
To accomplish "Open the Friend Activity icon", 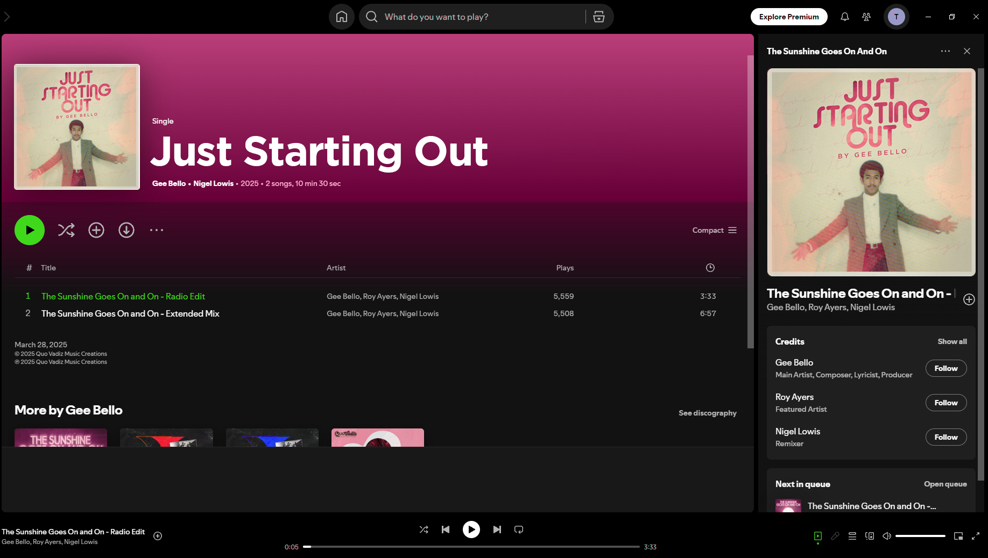I will [866, 17].
